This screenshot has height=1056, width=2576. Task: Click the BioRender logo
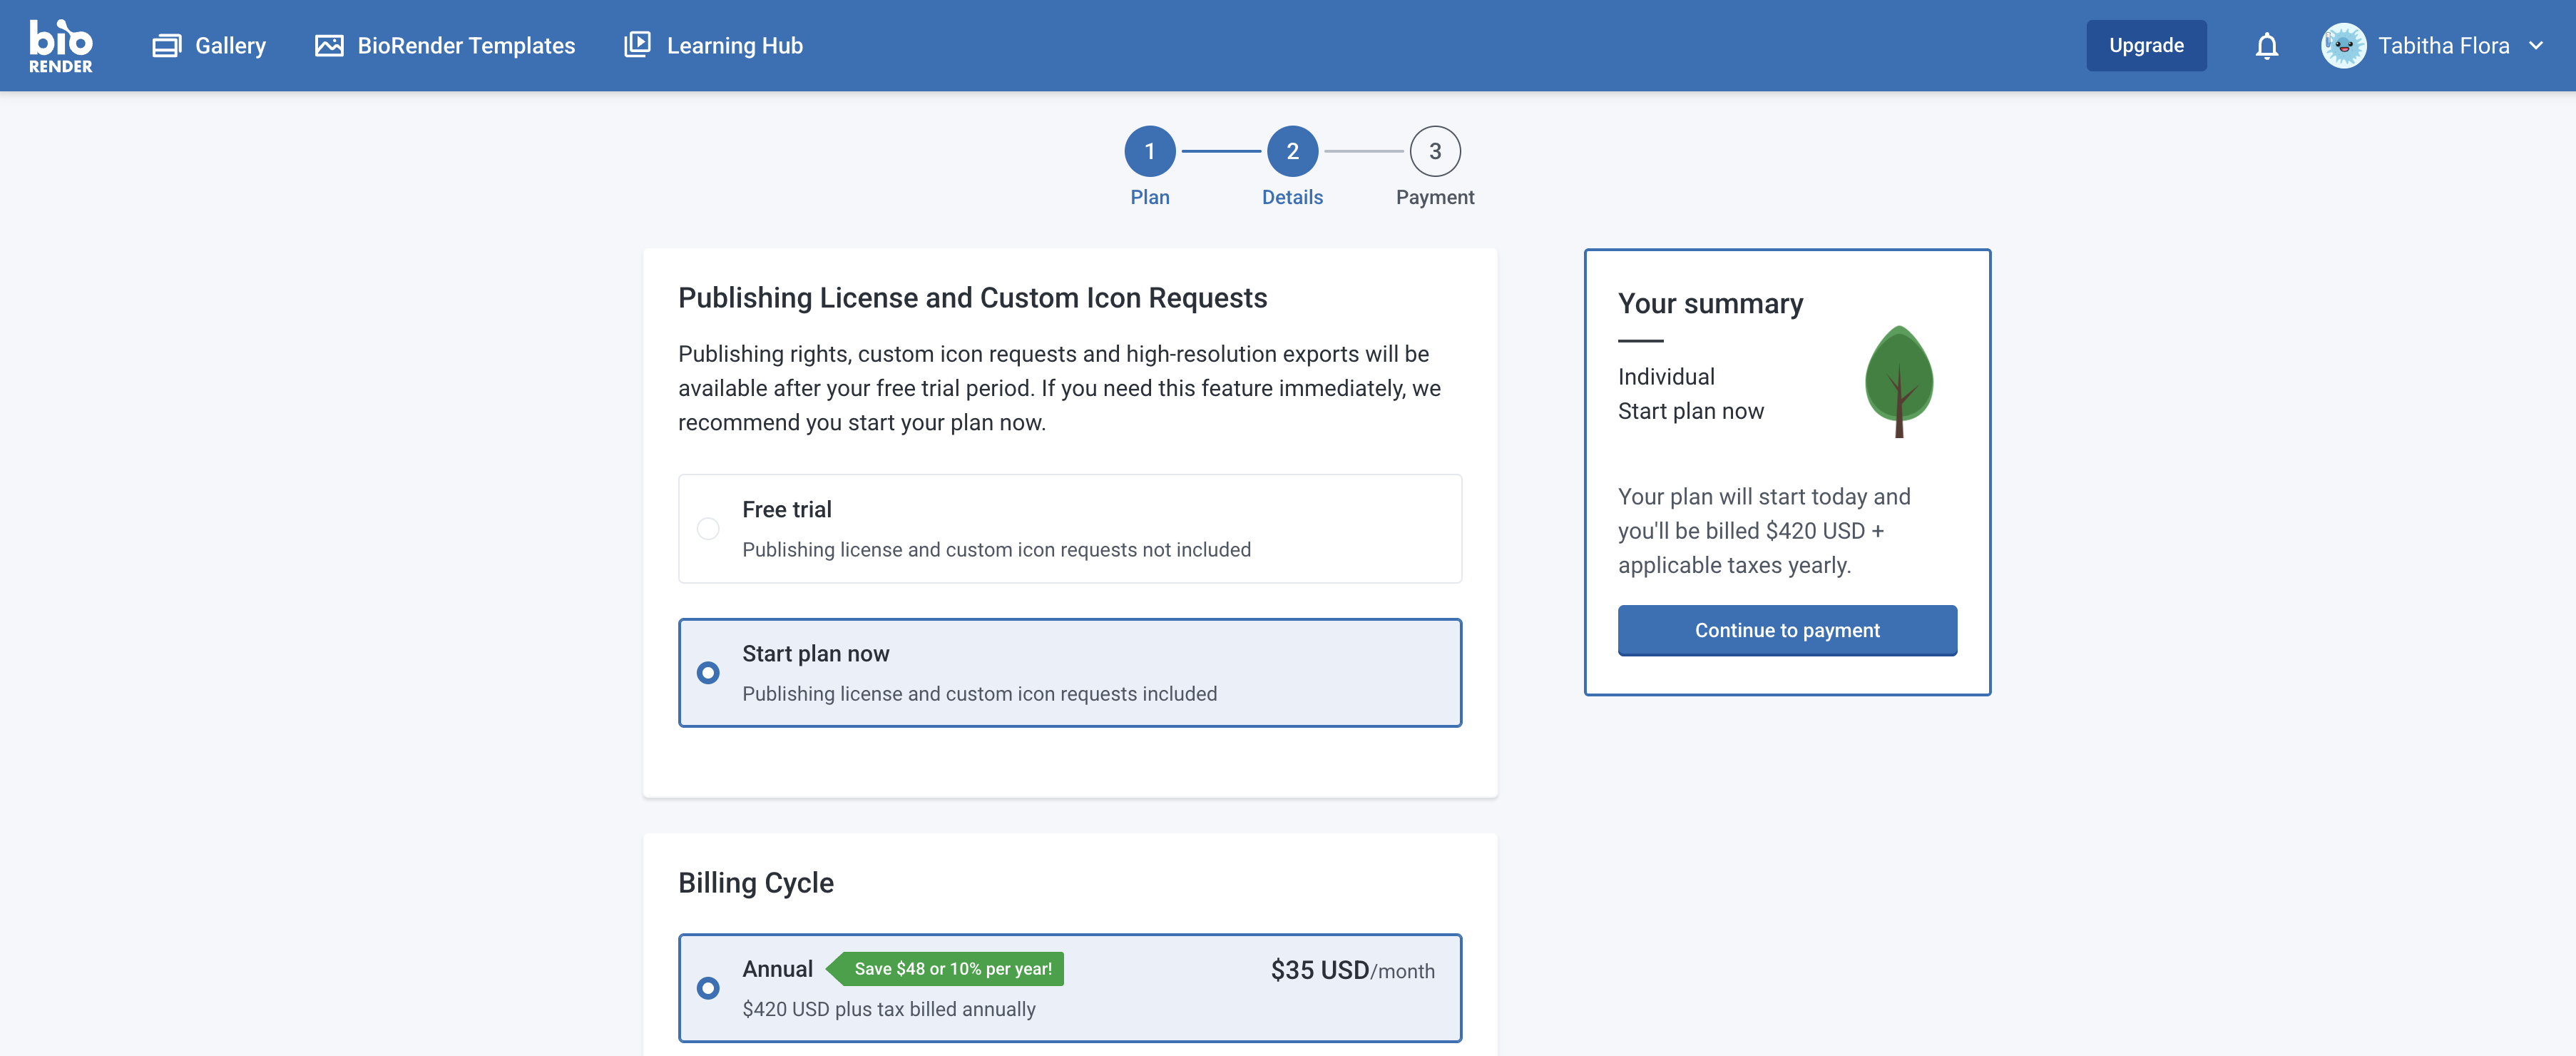point(60,46)
